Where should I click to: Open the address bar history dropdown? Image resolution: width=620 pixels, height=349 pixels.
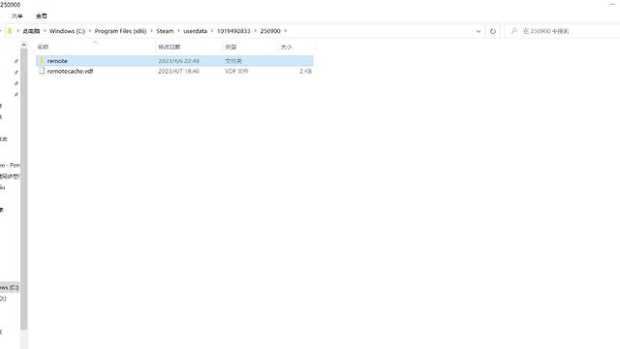[x=478, y=31]
